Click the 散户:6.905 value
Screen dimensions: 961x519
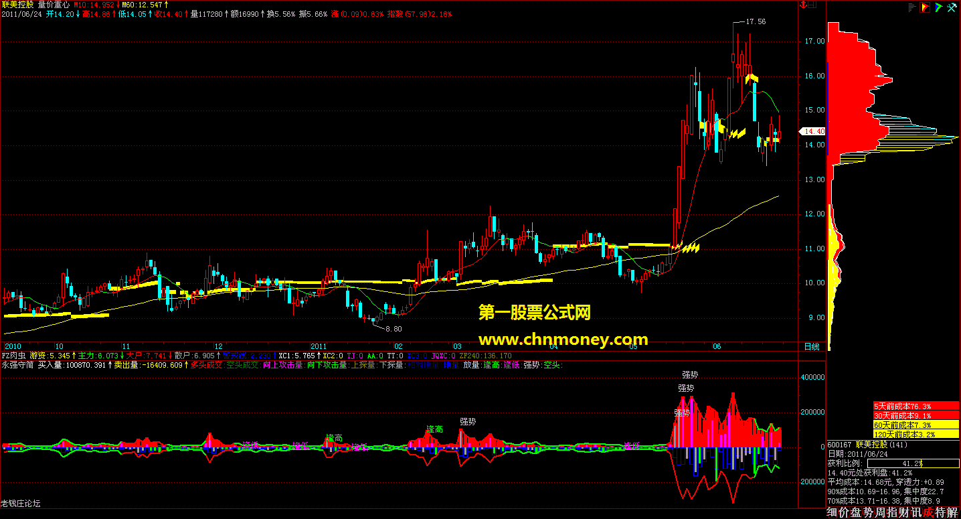click(194, 356)
